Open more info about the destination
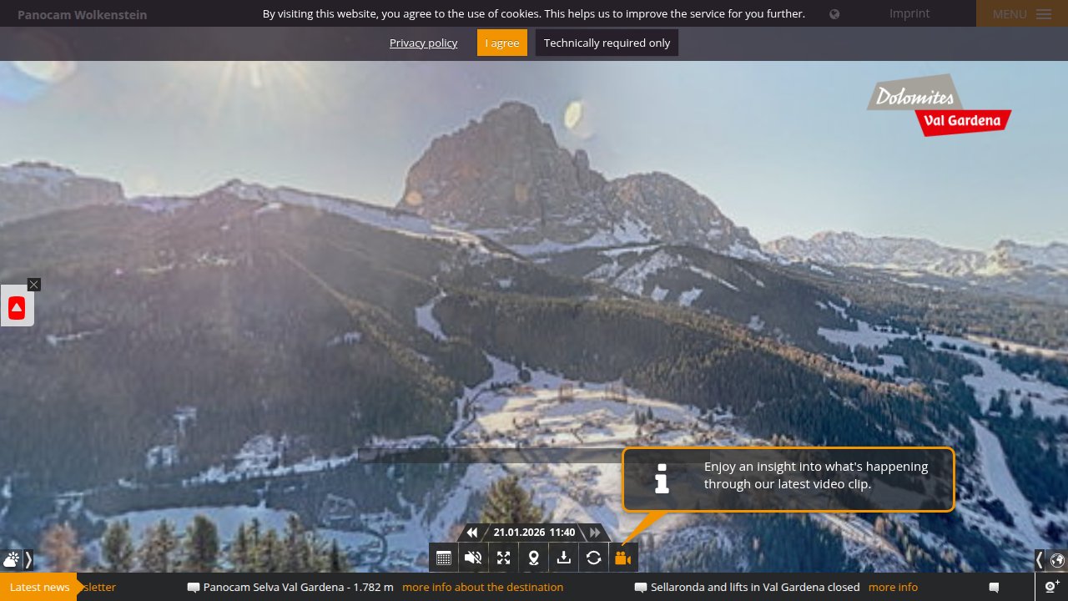Image resolution: width=1068 pixels, height=601 pixels. (x=482, y=587)
